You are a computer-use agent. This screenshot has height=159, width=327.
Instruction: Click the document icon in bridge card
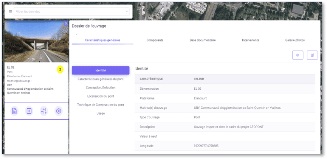tap(14, 111)
